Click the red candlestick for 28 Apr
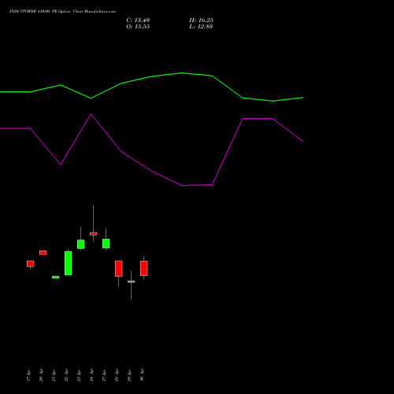The width and height of the screenshot is (394, 394). [x=119, y=269]
